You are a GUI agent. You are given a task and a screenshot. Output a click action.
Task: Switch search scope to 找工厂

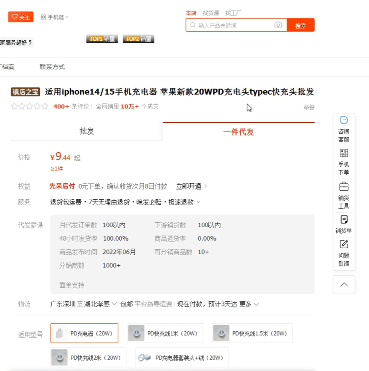pos(233,13)
